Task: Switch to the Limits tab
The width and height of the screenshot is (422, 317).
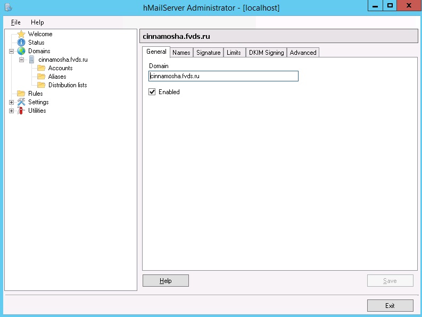Action: pos(234,53)
